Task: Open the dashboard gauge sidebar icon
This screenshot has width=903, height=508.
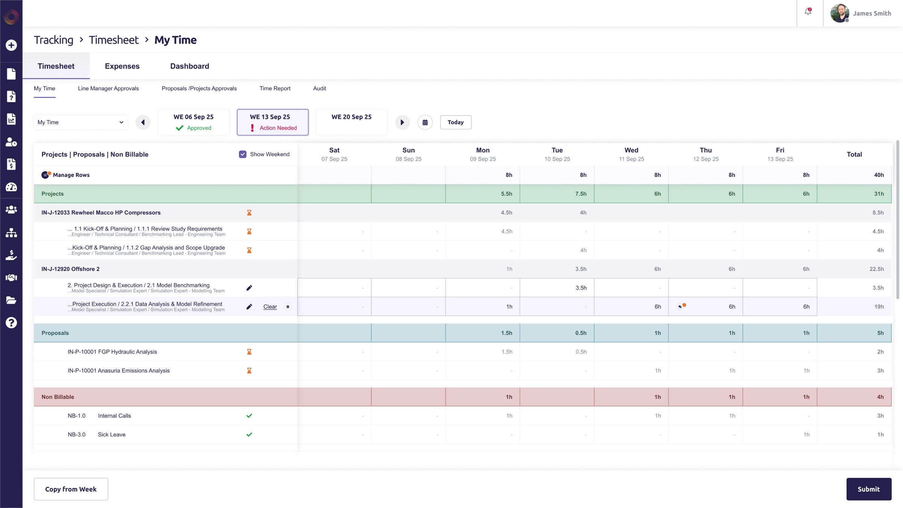Action: (x=11, y=187)
